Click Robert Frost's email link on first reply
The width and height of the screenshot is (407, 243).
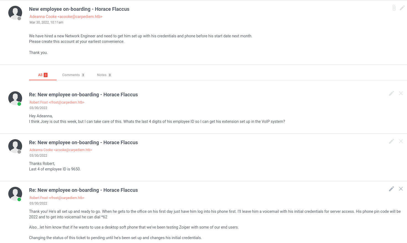[57, 102]
